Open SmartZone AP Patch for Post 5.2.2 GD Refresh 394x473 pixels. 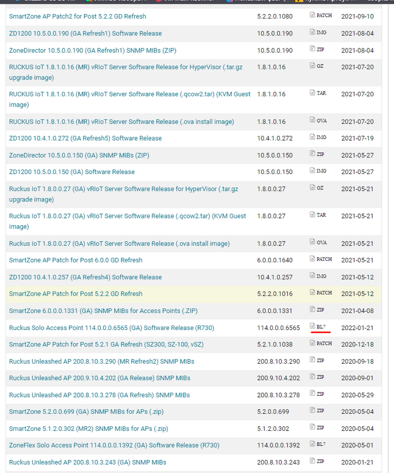click(x=75, y=294)
